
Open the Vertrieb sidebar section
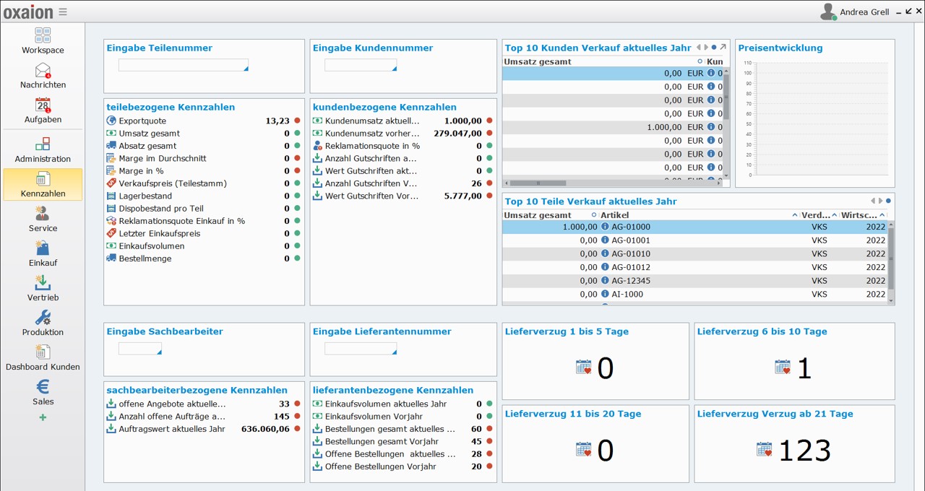point(43,288)
